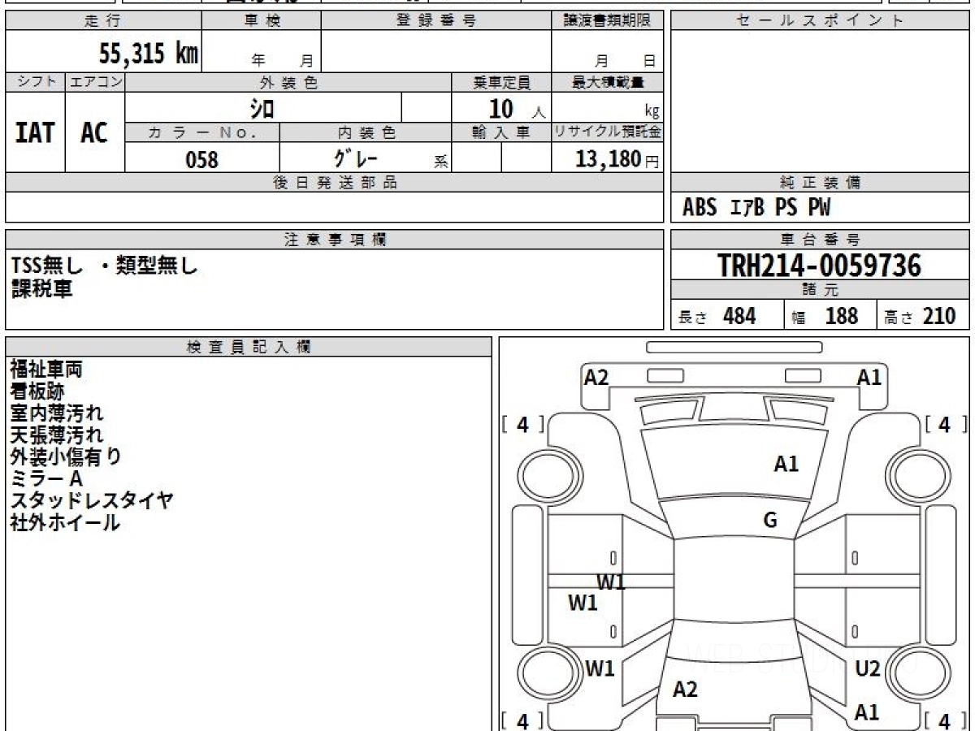Viewport: 975px width, 731px height.
Task: Select the note 課税車
Action: pos(41,288)
